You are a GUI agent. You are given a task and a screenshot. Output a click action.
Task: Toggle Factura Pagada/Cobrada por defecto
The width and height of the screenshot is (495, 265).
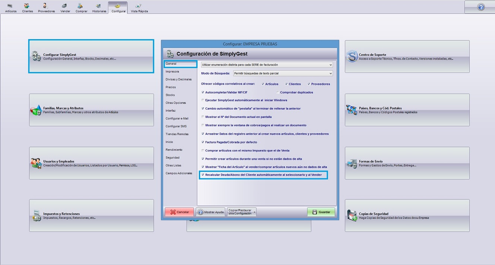pos(203,142)
